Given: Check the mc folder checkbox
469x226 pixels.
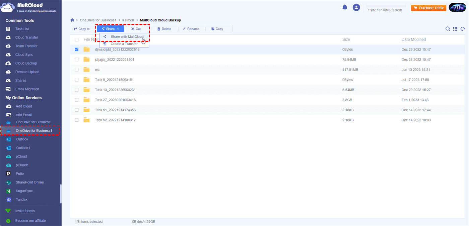Looking at the screenshot, I should coord(77,70).
